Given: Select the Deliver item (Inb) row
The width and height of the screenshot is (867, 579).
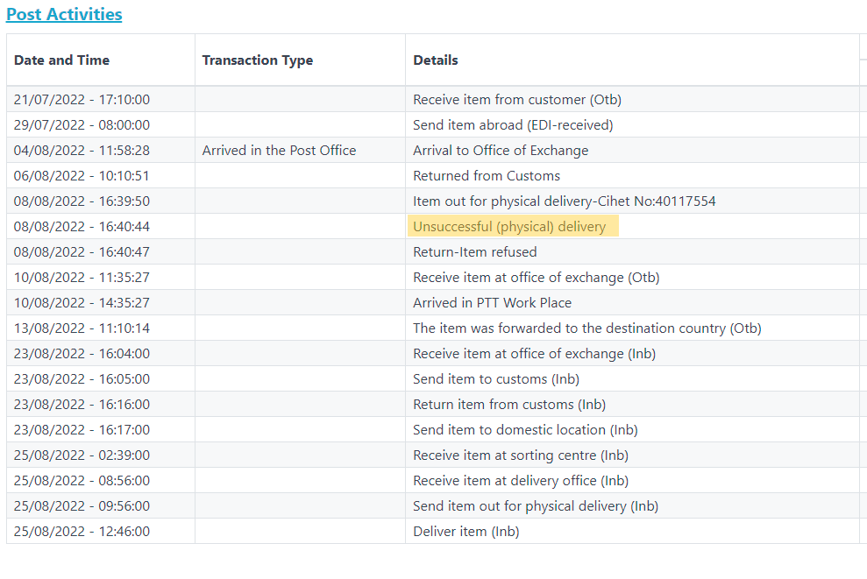Looking at the screenshot, I should (x=433, y=532).
